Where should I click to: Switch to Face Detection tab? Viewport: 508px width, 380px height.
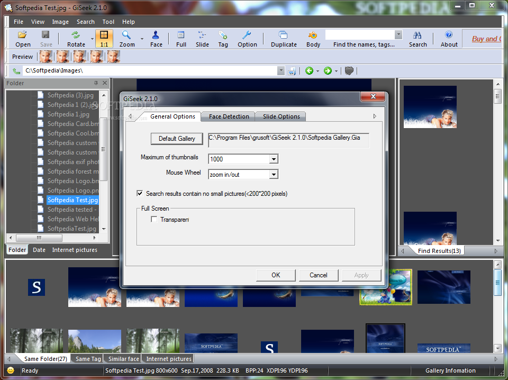point(229,116)
